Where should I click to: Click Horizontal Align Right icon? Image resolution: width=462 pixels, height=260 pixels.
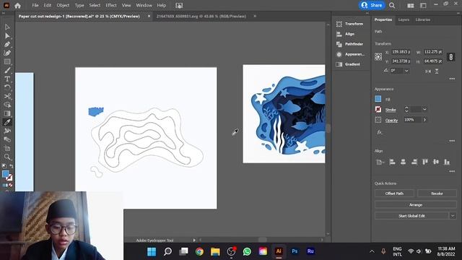click(x=414, y=162)
